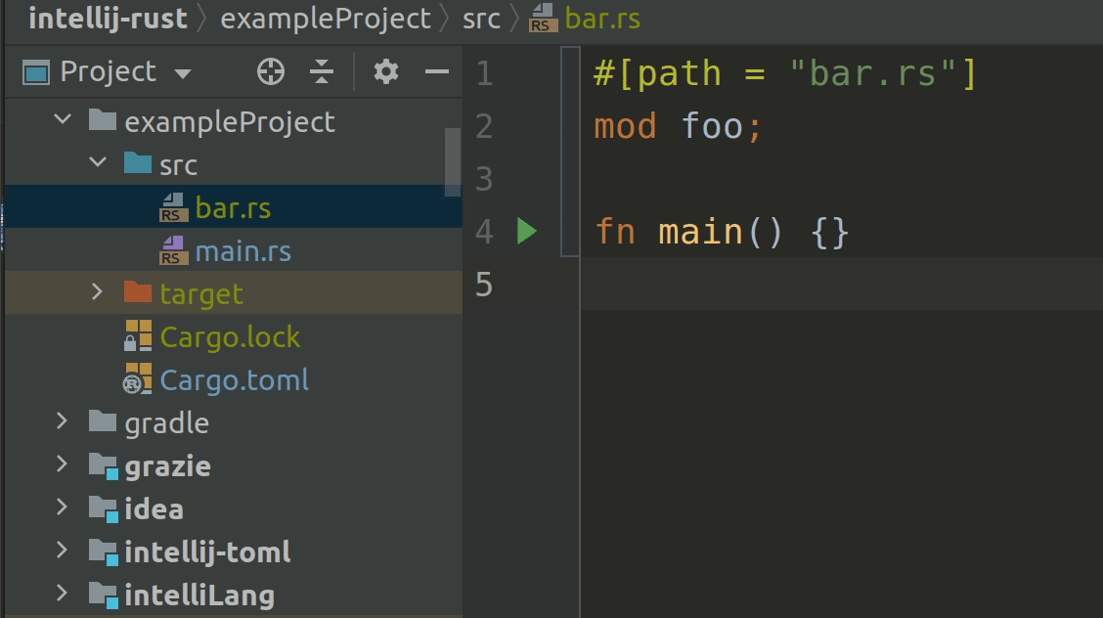Click the intelliLang module folder icon

(104, 595)
